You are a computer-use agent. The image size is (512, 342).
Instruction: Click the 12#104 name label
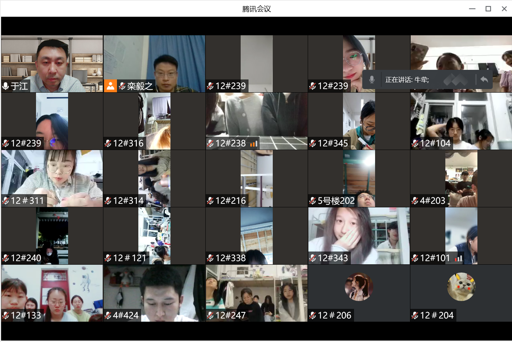coord(435,144)
